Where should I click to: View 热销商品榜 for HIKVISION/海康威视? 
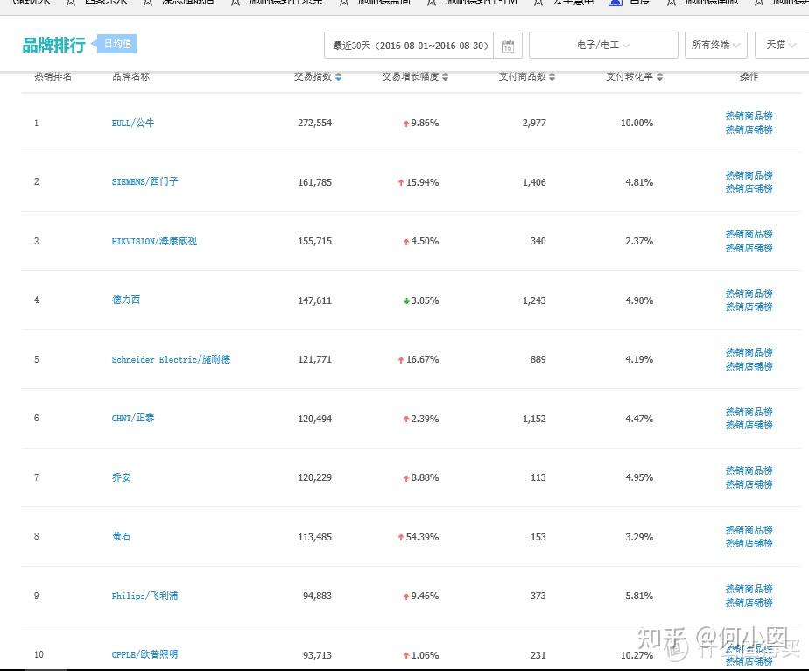coord(749,234)
